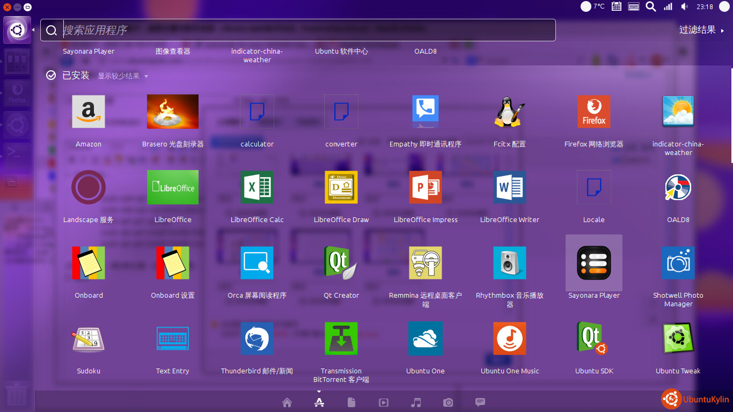The image size is (733, 412).
Task: Click the Ubuntu dash home button
Action: (x=17, y=30)
